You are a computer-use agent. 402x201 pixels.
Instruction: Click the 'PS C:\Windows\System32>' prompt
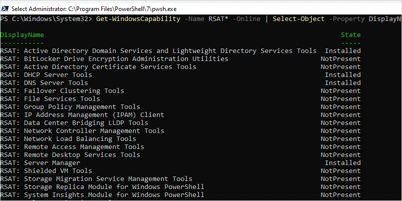46,19
